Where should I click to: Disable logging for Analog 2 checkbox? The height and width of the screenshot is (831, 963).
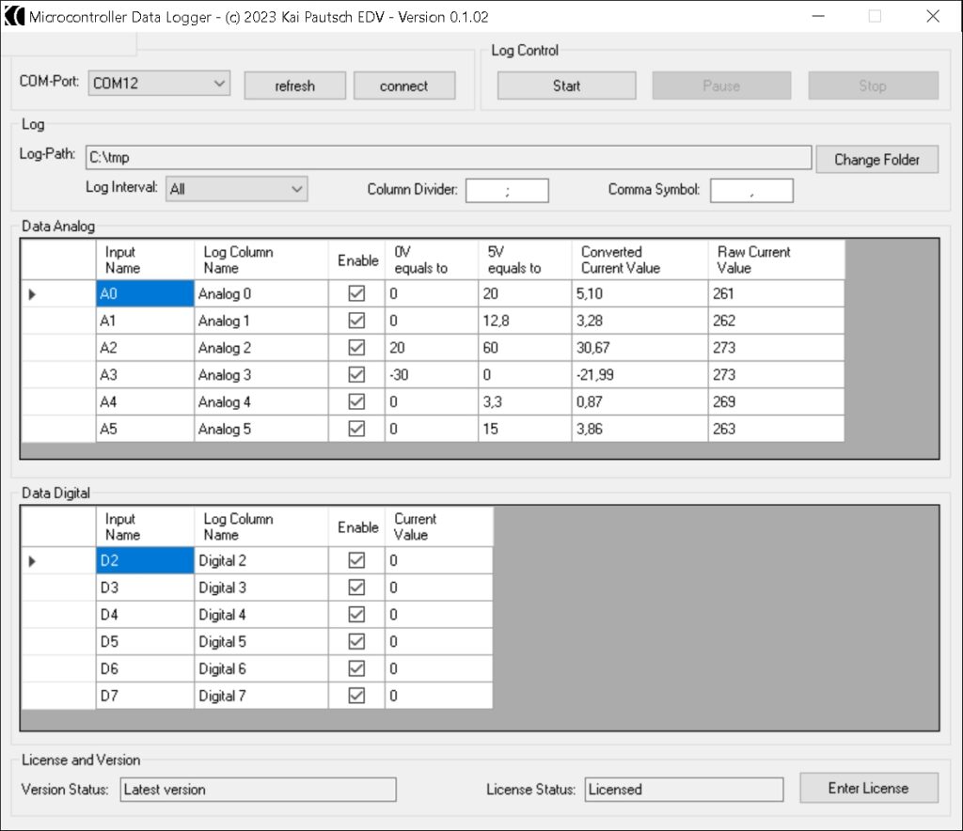pos(356,348)
